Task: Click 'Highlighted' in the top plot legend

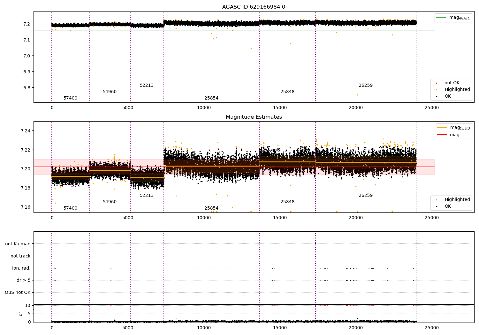Action: point(453,89)
